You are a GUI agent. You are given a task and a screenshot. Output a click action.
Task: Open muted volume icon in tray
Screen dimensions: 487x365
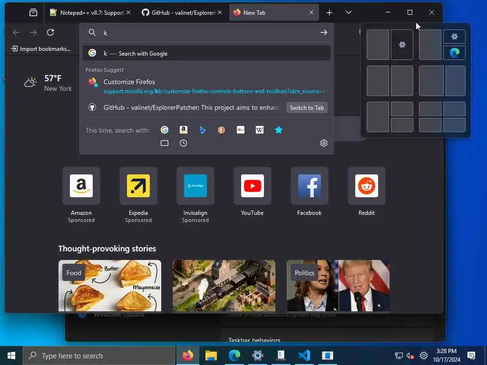click(x=410, y=355)
